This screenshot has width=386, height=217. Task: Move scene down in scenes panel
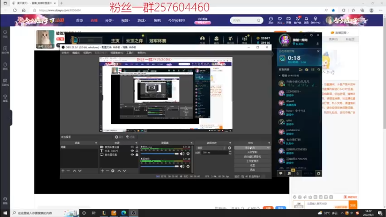(x=80, y=171)
